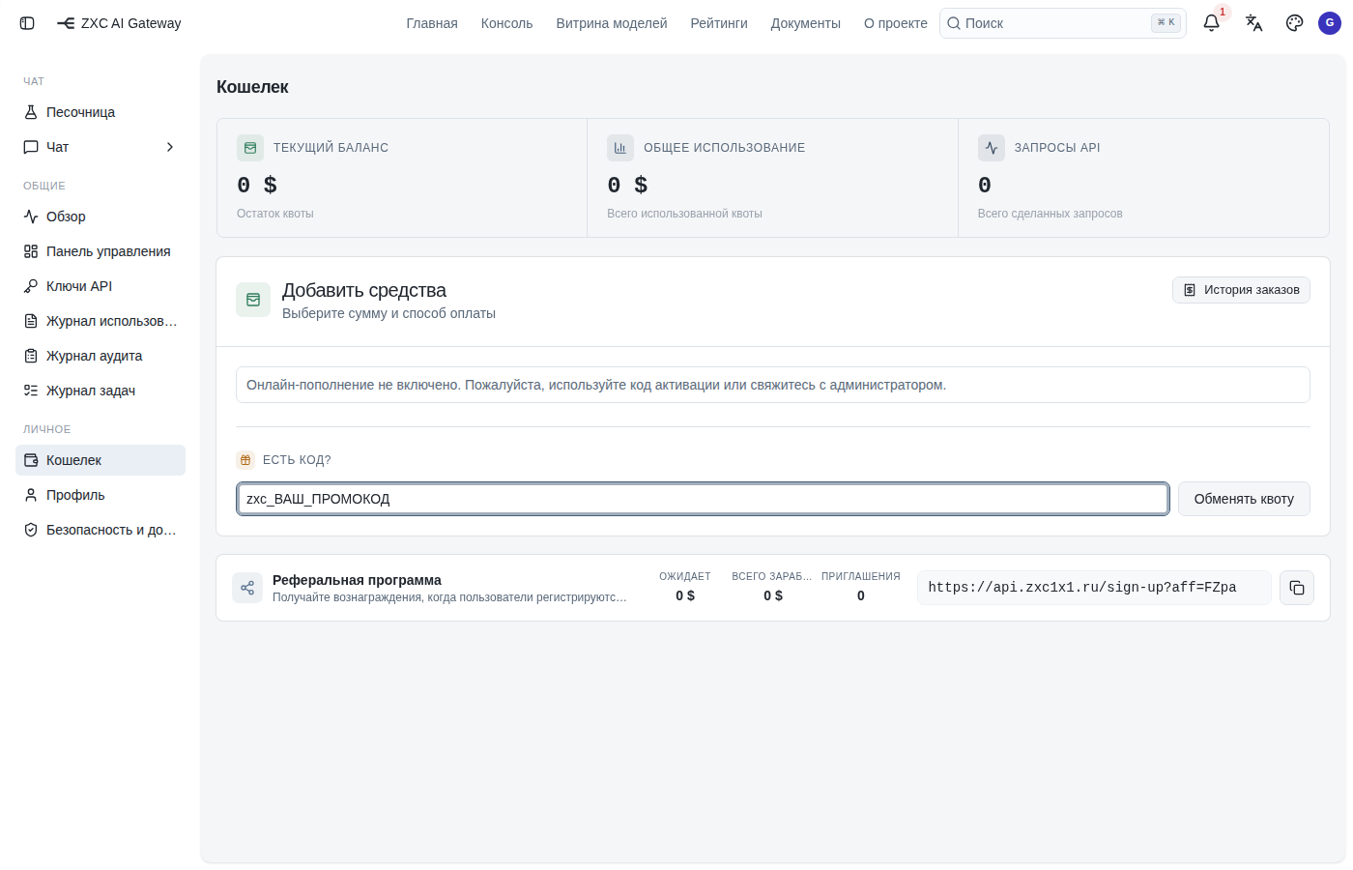
Task: Open Обзор in the sidebar
Action: pyautogui.click(x=101, y=217)
